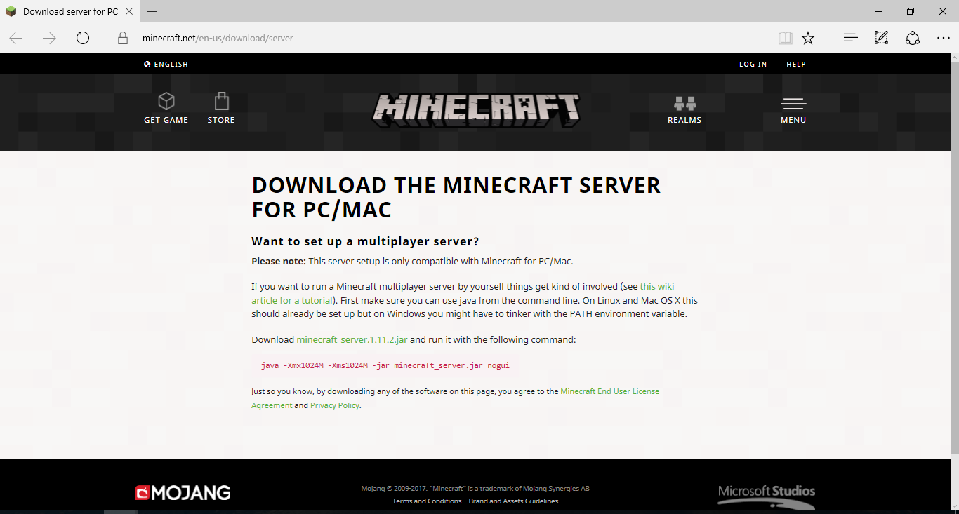Image resolution: width=959 pixels, height=514 pixels.
Task: Make a Web Note pen icon
Action: [x=881, y=38]
